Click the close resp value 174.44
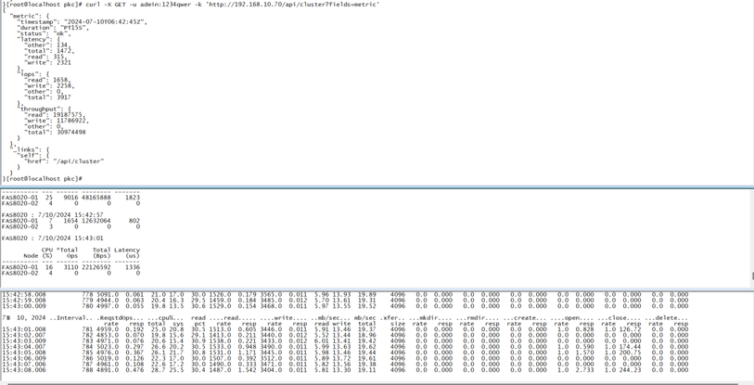 (631, 347)
